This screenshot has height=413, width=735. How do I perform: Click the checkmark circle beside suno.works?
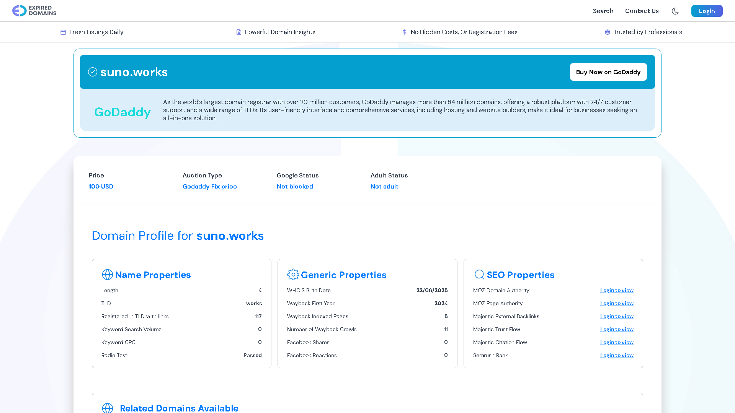point(92,72)
